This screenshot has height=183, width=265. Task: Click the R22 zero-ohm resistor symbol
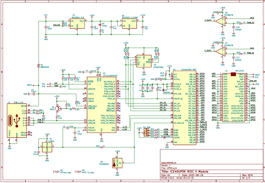pos(101,147)
